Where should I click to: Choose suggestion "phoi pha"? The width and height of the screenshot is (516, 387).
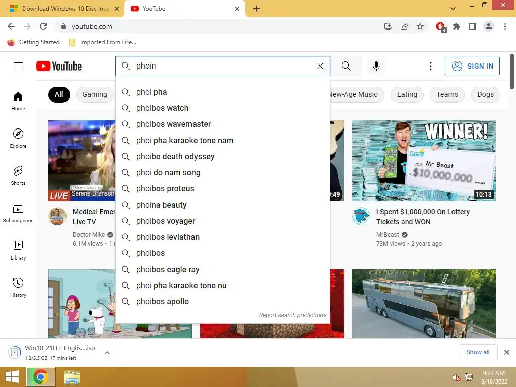223,92
